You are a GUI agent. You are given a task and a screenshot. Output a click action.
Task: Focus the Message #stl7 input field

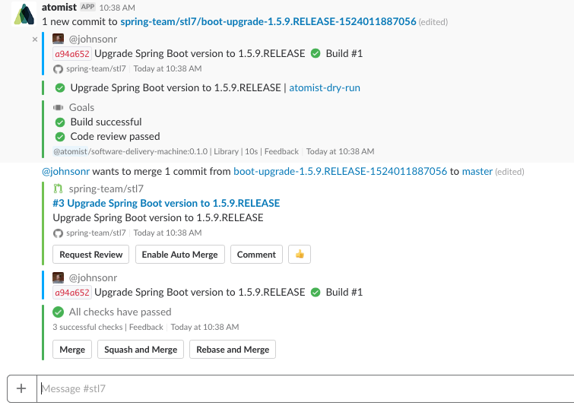(304, 388)
